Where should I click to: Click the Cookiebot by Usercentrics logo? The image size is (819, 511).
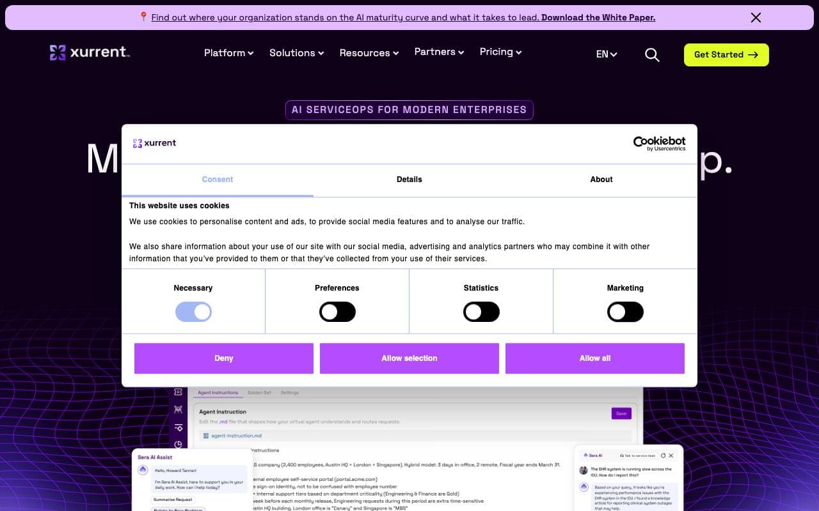point(659,143)
